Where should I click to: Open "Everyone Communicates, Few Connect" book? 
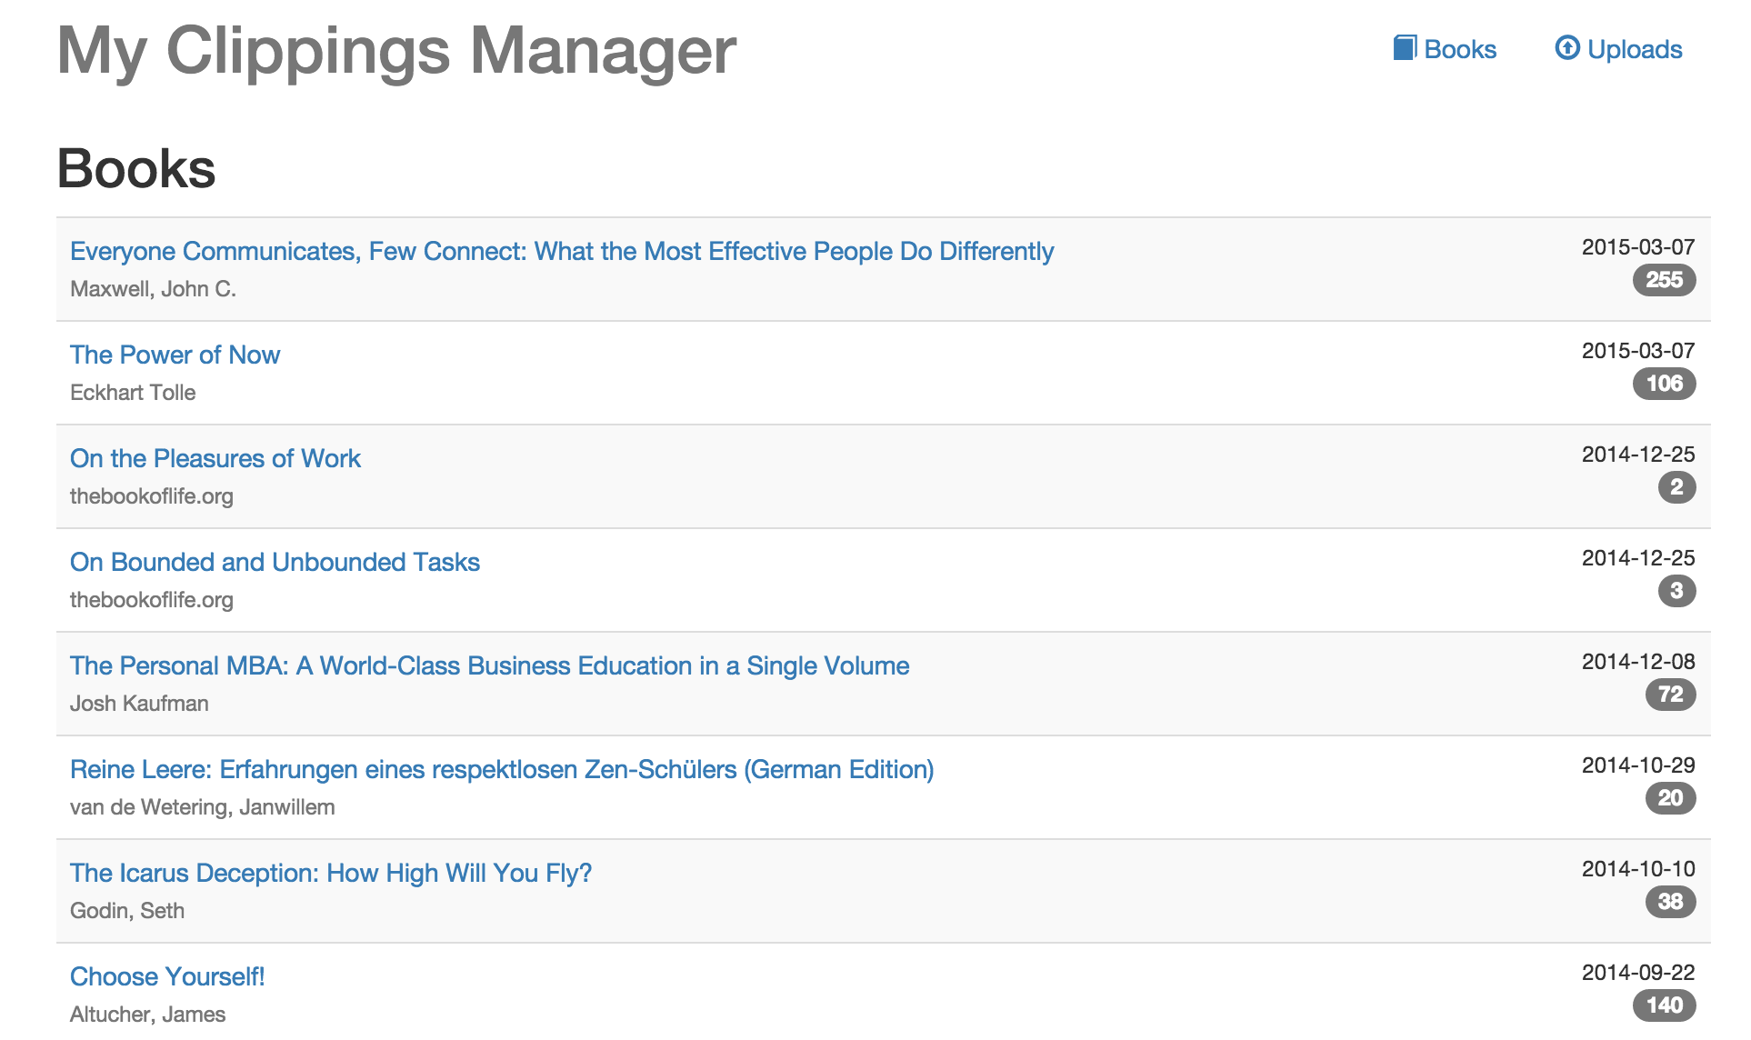(561, 251)
